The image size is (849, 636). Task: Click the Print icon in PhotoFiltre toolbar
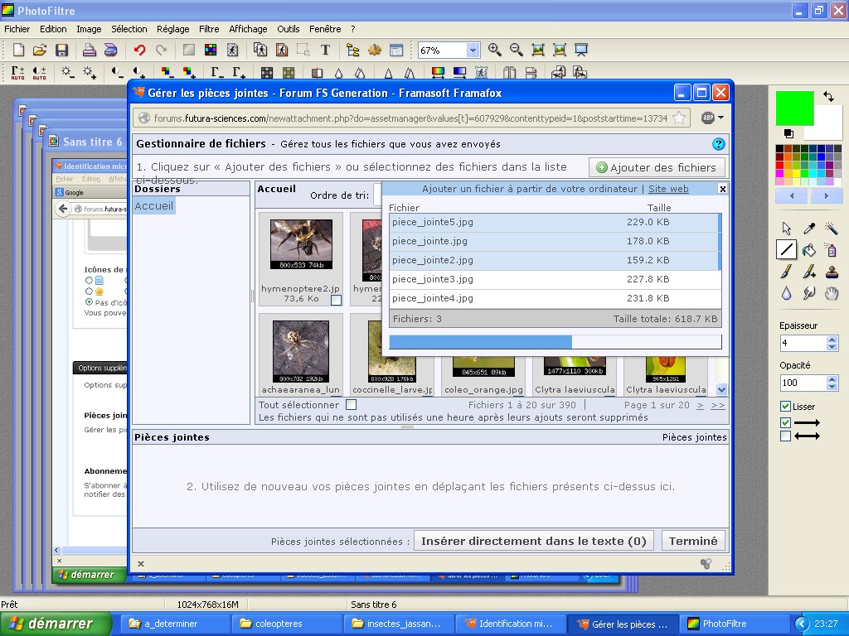pos(89,51)
